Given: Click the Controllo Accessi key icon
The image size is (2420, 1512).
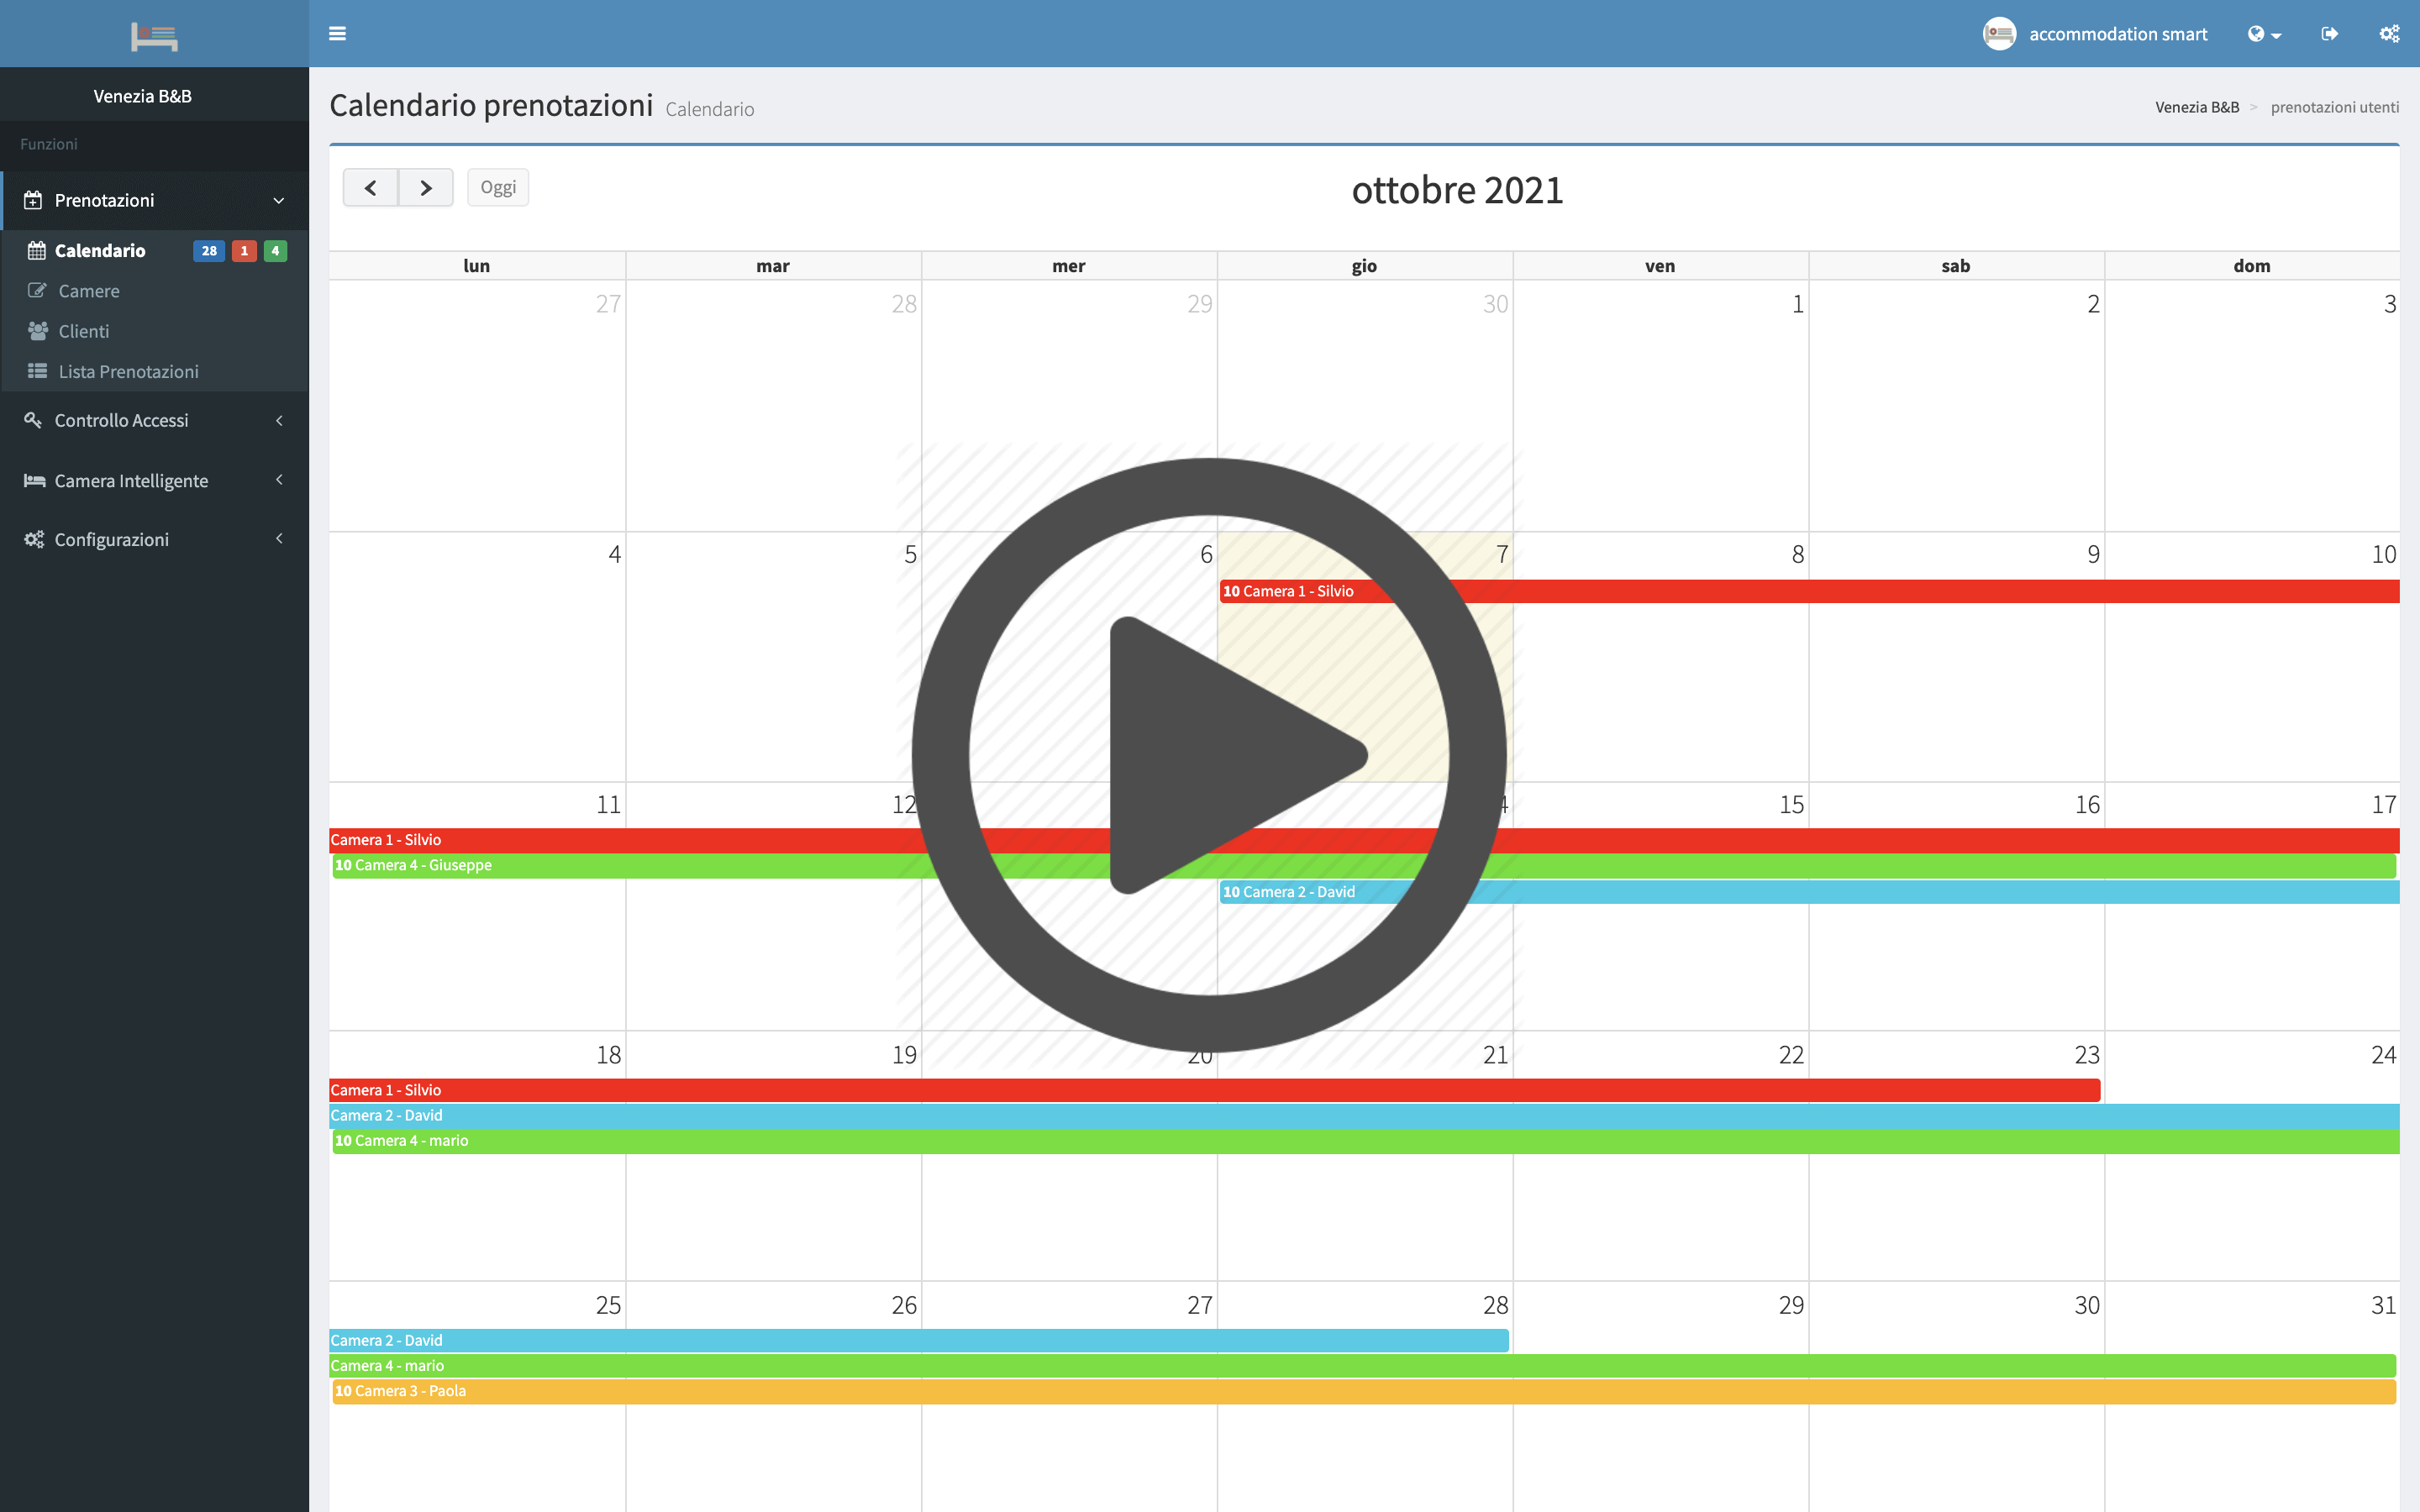Looking at the screenshot, I should (33, 420).
